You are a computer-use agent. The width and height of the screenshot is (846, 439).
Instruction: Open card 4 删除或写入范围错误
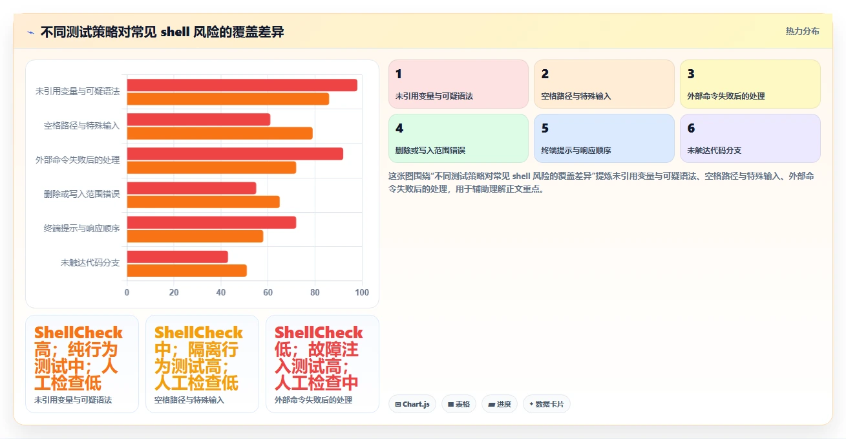[458, 138]
